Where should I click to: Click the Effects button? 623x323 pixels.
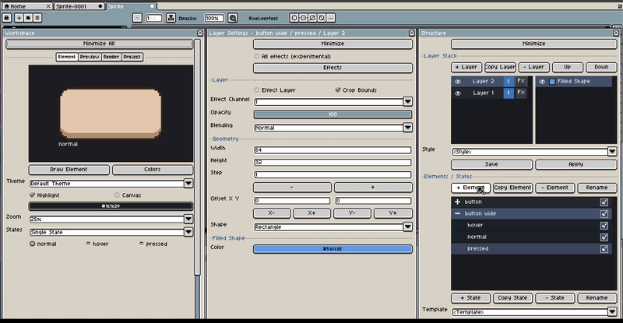click(x=333, y=68)
